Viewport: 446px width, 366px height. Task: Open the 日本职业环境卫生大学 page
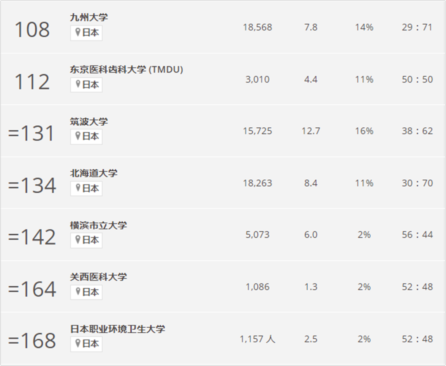[117, 329]
